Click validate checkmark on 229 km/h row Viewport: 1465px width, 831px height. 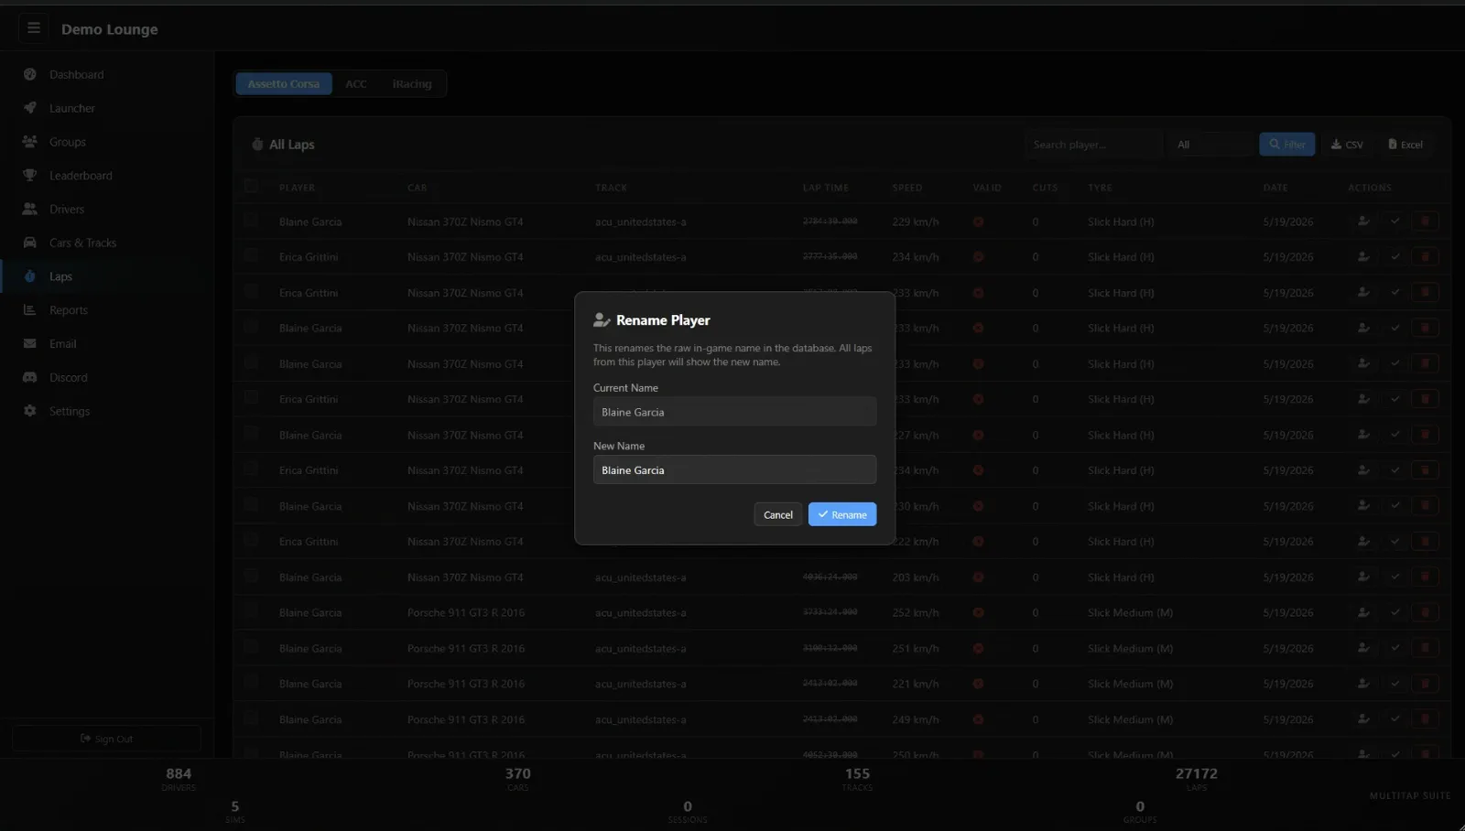click(x=1394, y=221)
